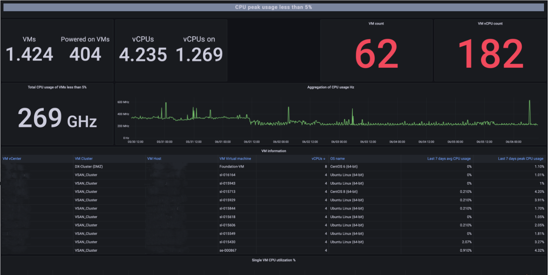Sort table by the VM Host column header
This screenshot has height=275, width=548.
click(x=154, y=159)
